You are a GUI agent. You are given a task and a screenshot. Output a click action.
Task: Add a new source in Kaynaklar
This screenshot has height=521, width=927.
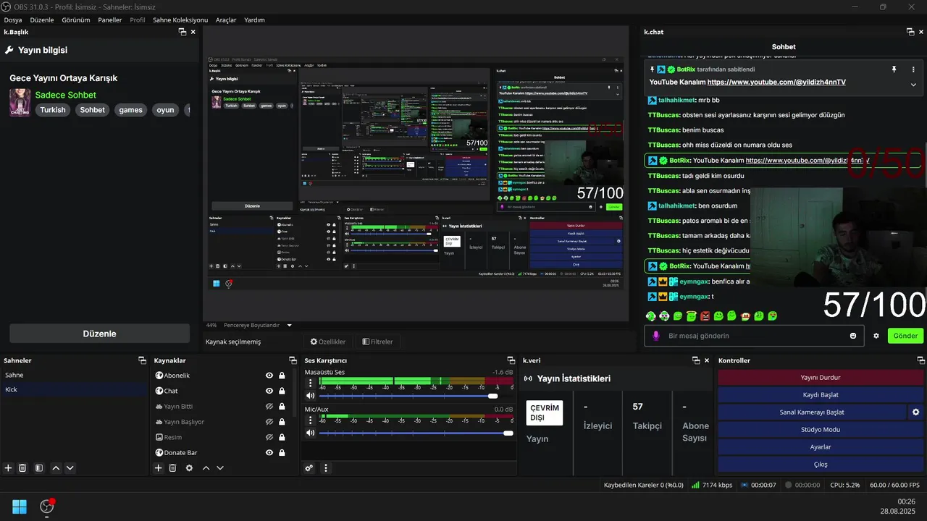click(x=158, y=468)
